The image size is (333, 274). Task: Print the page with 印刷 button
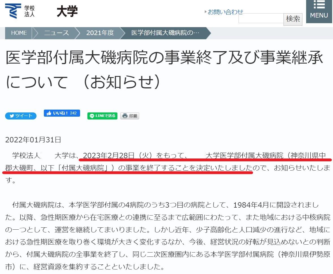[x=130, y=116]
